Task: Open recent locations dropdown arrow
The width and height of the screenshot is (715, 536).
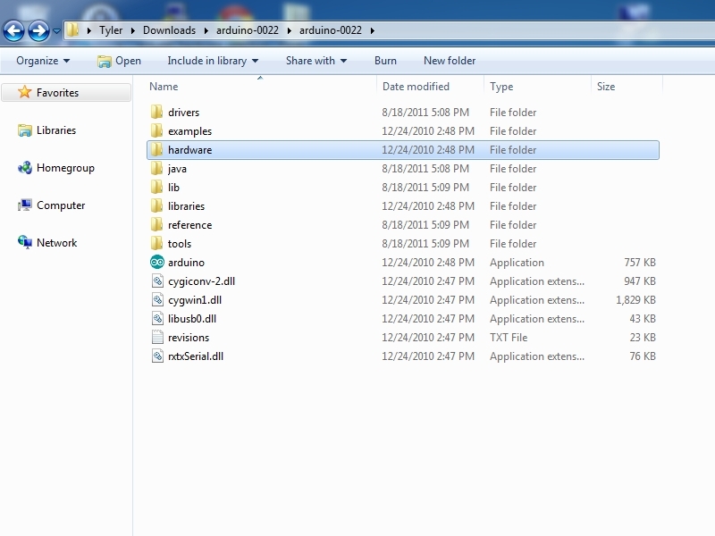Action: (x=56, y=31)
